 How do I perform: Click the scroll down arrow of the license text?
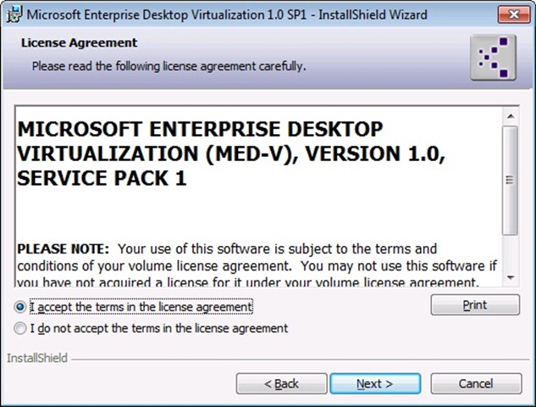[x=510, y=276]
